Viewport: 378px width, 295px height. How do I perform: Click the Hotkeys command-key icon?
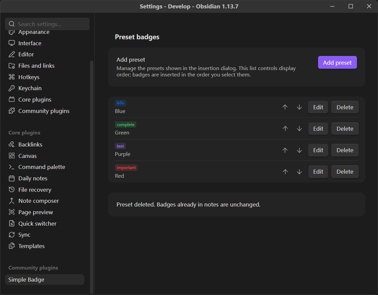pos(12,77)
